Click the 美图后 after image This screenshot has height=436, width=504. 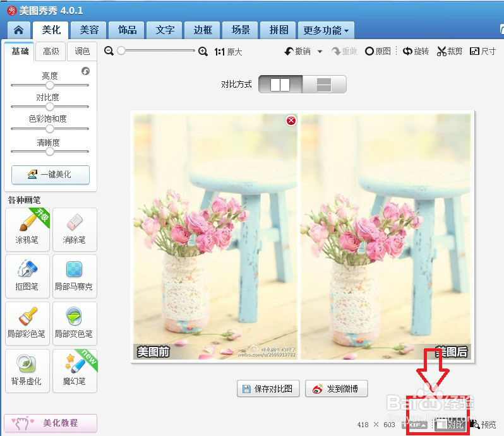[x=385, y=237]
